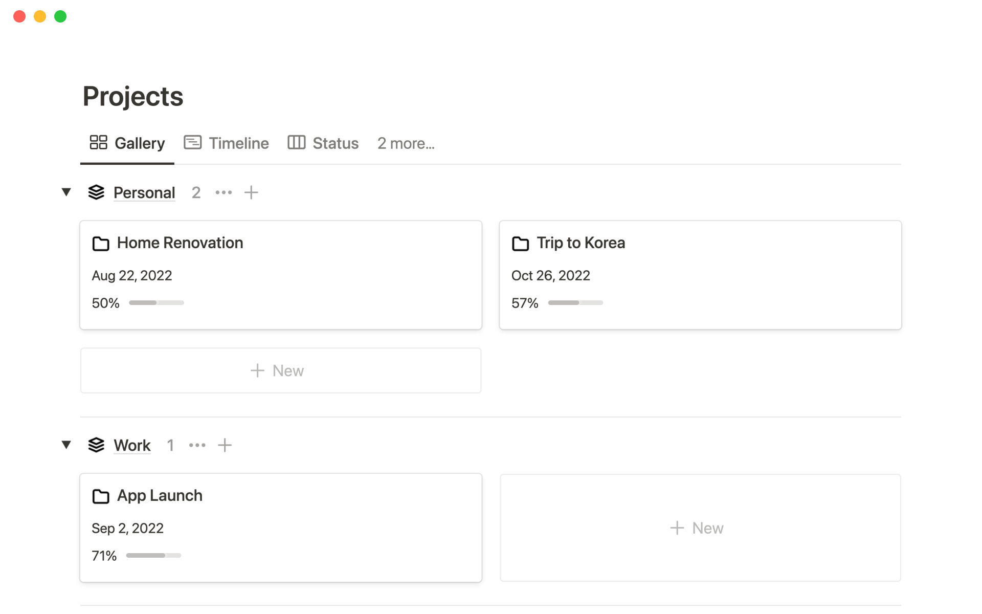Add item with Personal group plus

click(251, 192)
